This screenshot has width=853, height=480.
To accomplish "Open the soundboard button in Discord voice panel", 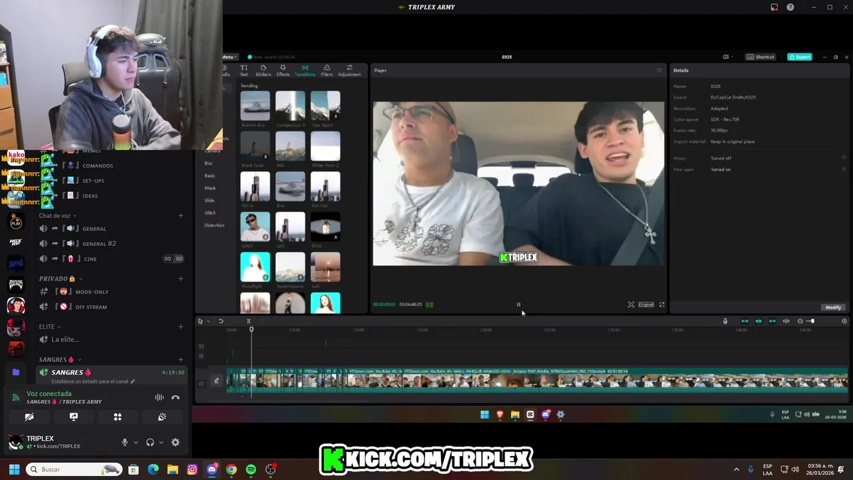I will point(162,417).
